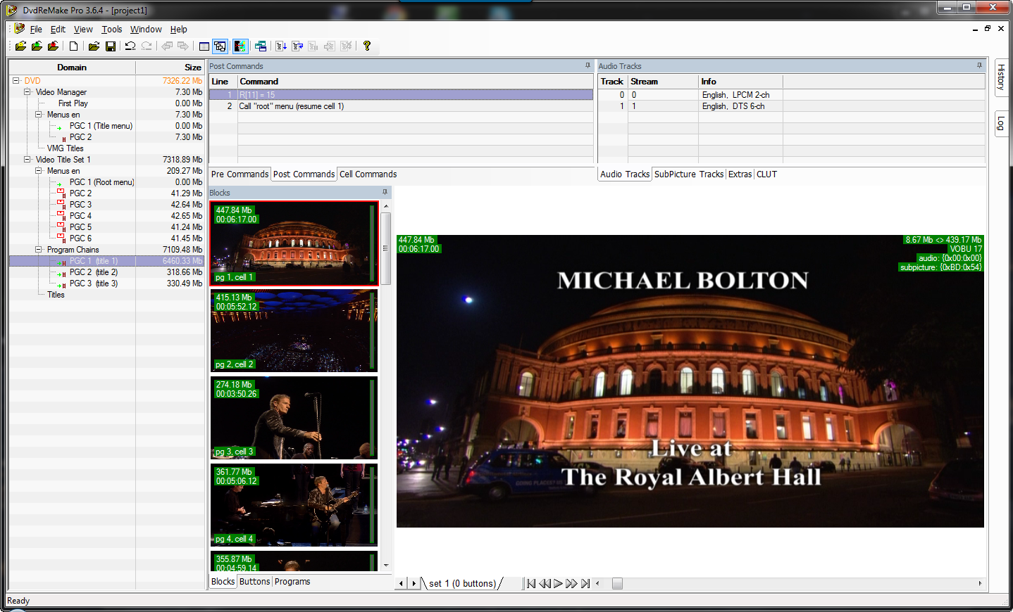Screen dimensions: 1013x612
Task: Open the Help menu
Action: [x=178, y=30]
